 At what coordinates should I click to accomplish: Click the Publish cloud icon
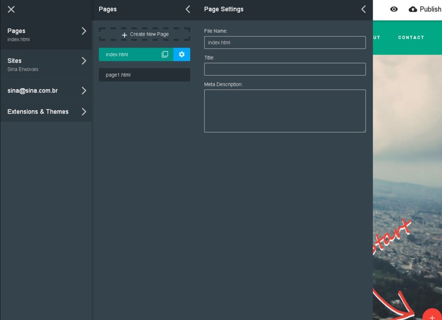pyautogui.click(x=413, y=9)
